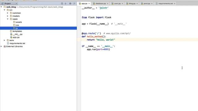Screen dimensions: 198x111
Task: Switch to the blog.py editor tab
Action: click(x=132, y=3)
